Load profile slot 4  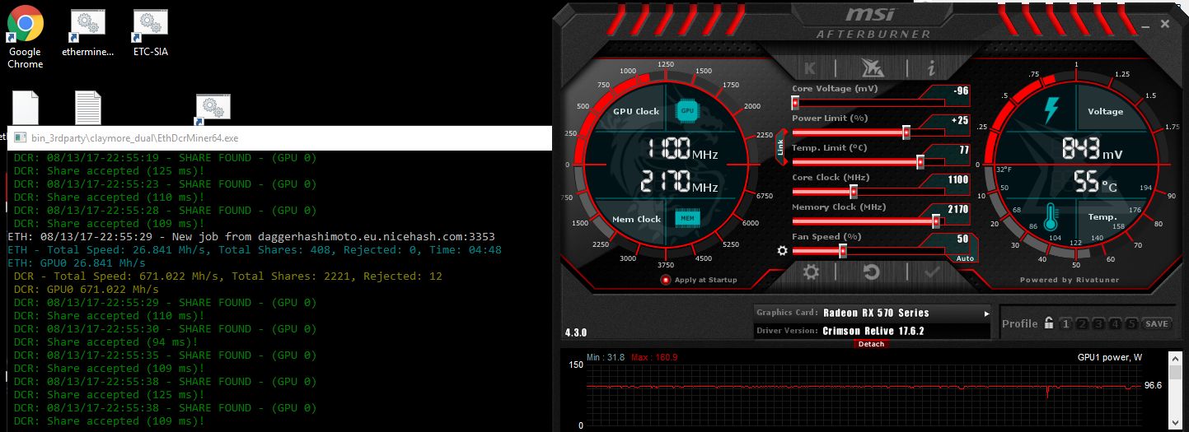tap(1115, 324)
